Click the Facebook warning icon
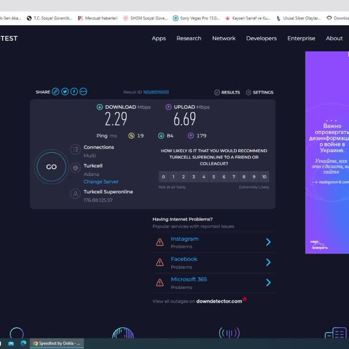Image resolution: width=349 pixels, height=349 pixels. [x=160, y=262]
